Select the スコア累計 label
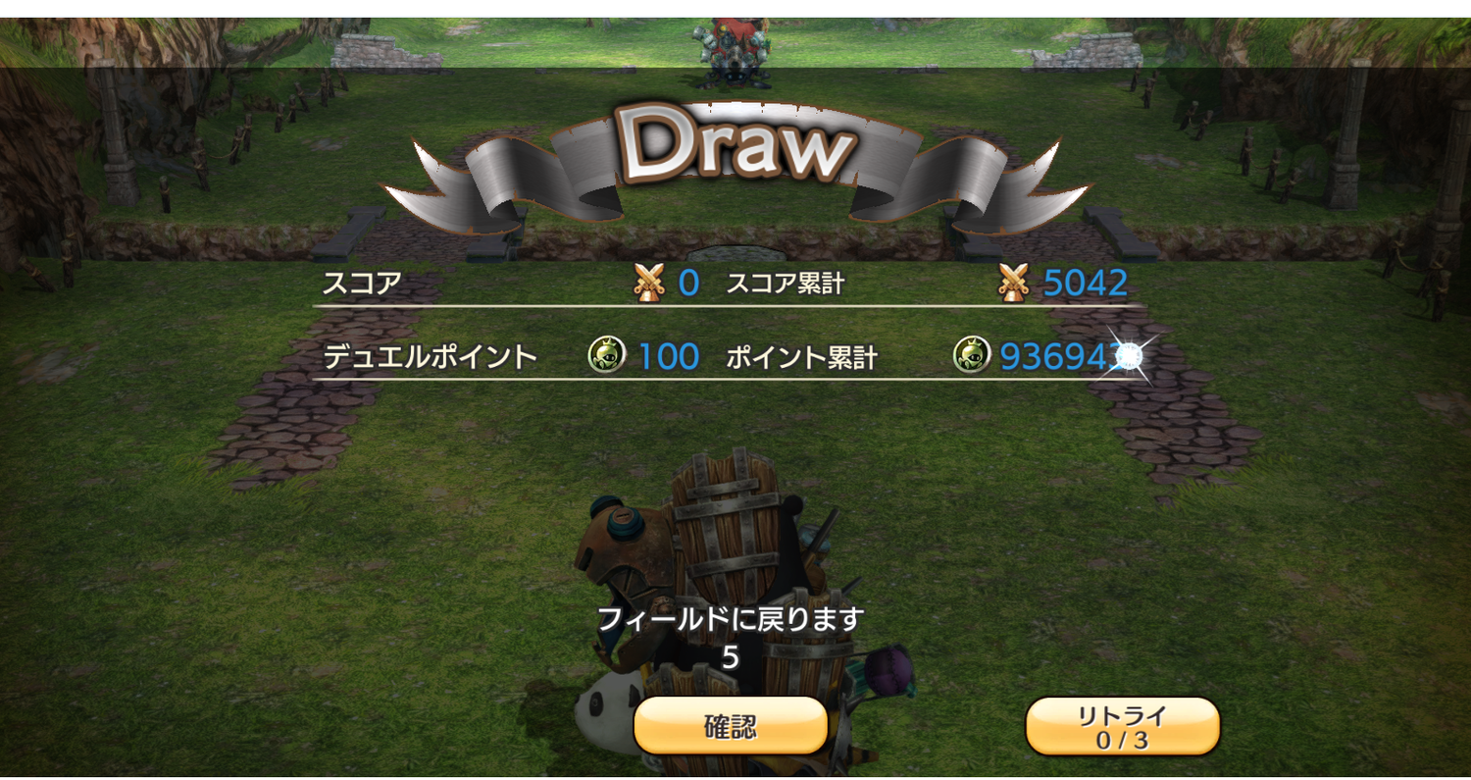1471x780 pixels. [786, 284]
